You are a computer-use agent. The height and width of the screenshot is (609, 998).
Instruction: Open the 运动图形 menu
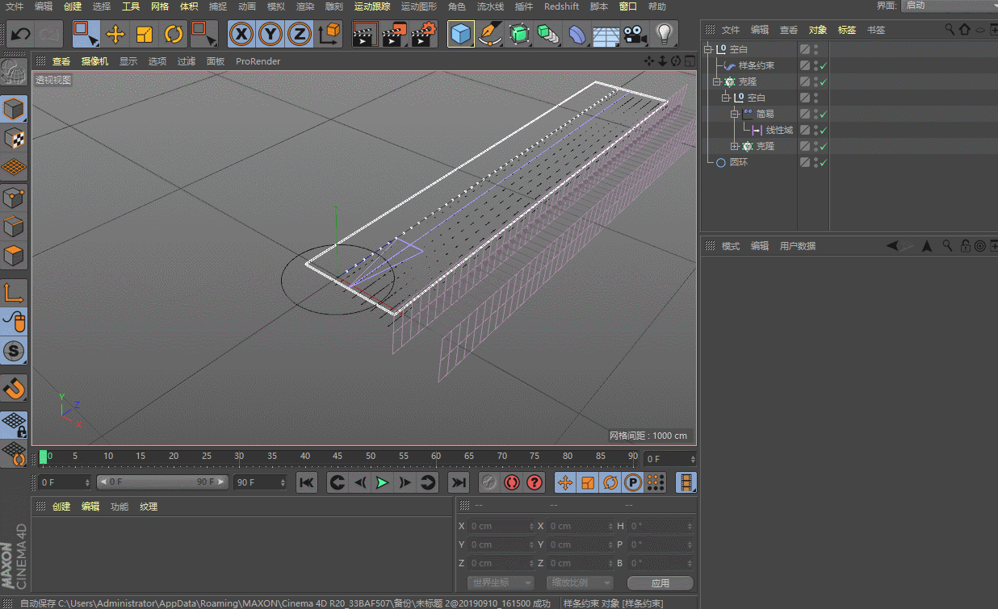[x=418, y=6]
